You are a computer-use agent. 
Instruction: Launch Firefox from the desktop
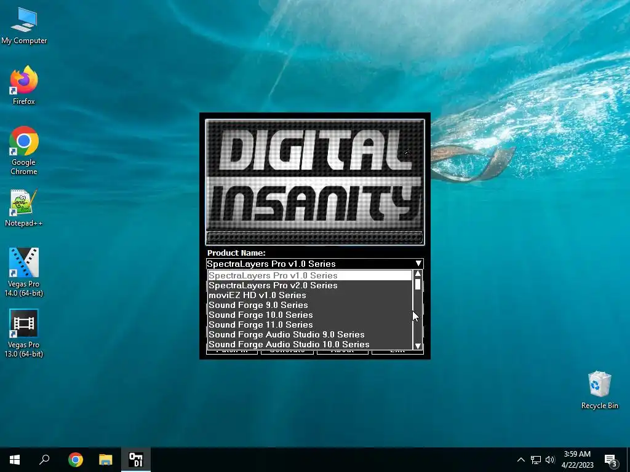(24, 85)
